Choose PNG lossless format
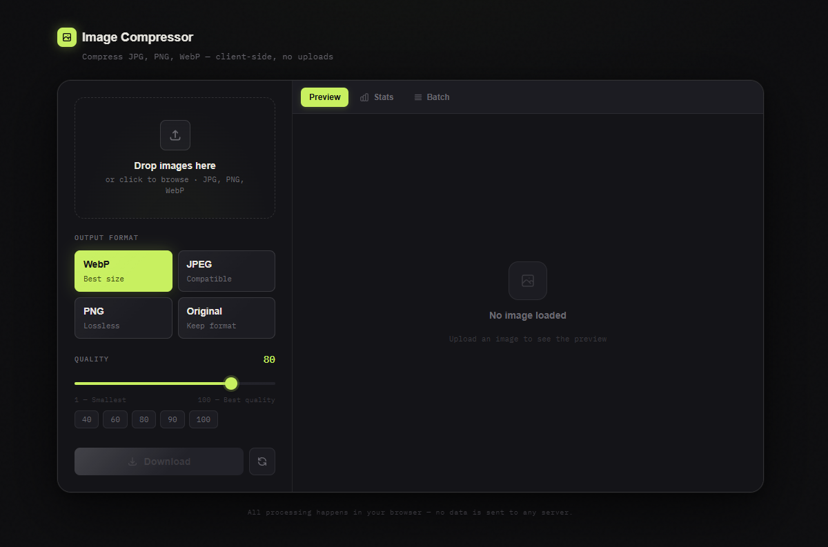828x547 pixels. click(x=124, y=318)
